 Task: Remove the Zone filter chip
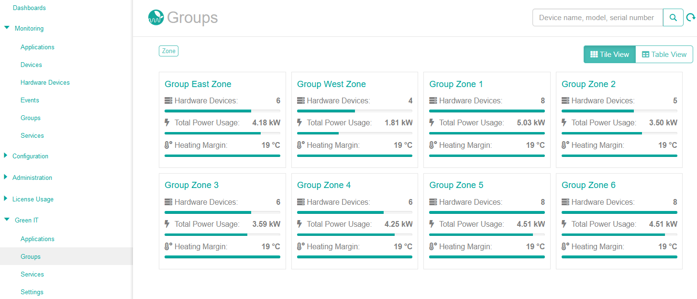tap(168, 50)
